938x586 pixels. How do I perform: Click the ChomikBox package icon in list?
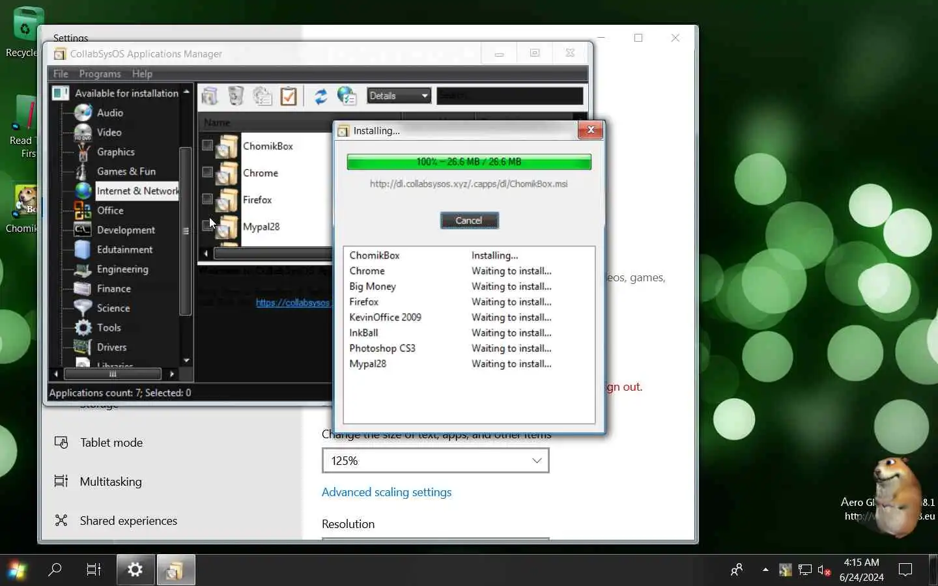pos(227,146)
